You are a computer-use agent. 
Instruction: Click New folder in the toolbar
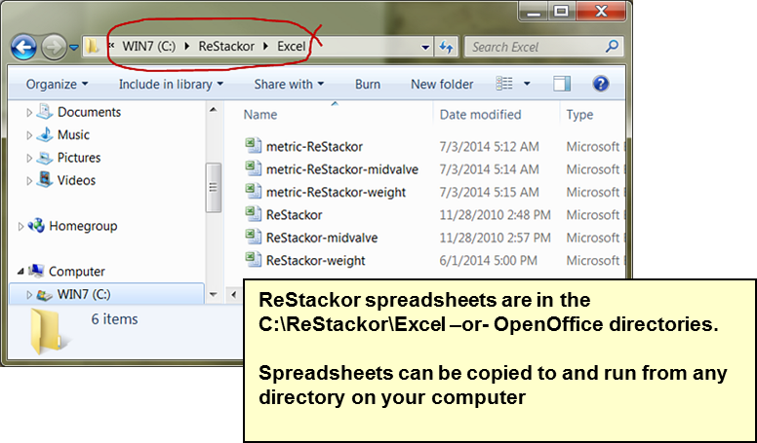[x=442, y=85]
